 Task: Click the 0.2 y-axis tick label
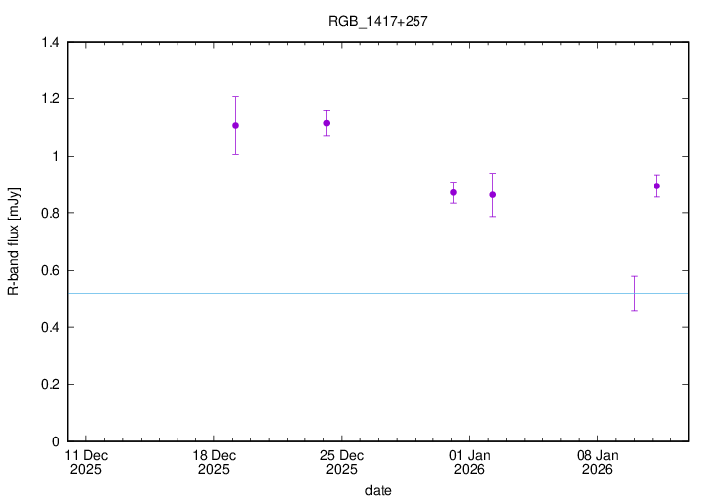click(x=49, y=385)
